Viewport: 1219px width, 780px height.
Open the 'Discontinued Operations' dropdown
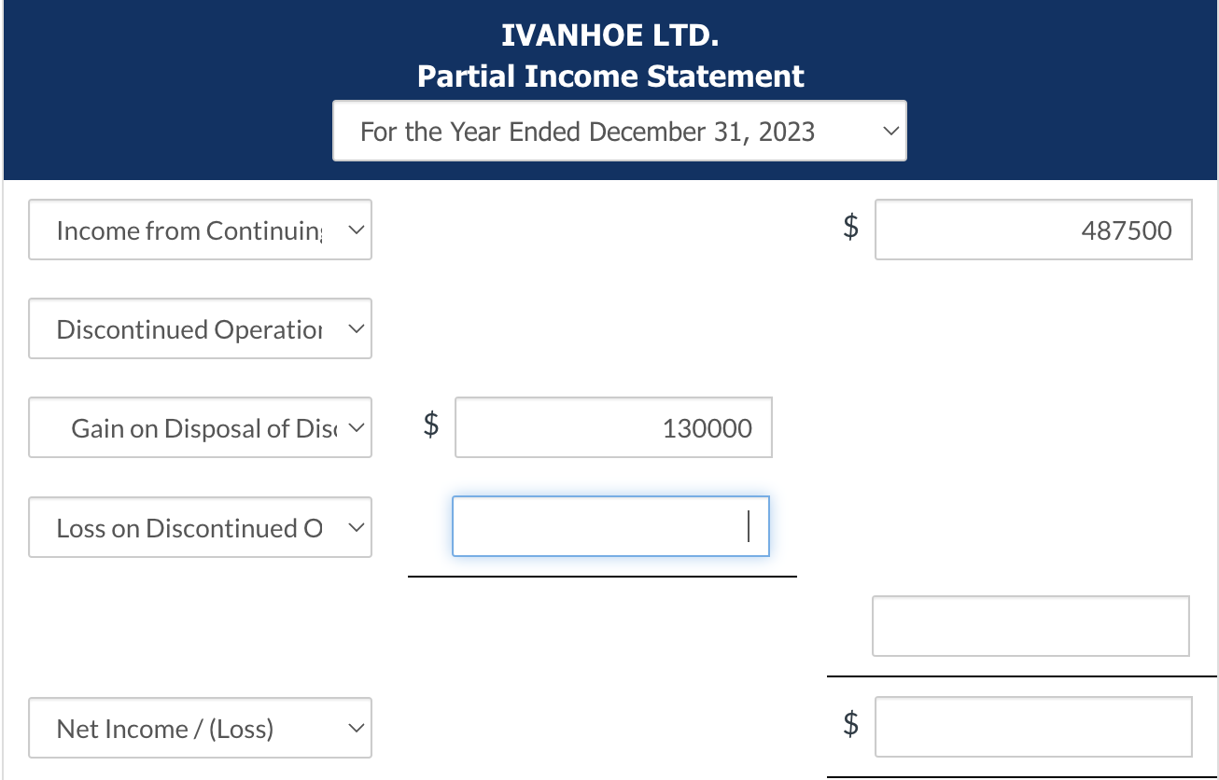click(x=200, y=328)
